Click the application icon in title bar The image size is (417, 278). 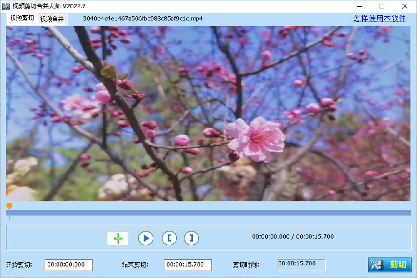click(x=6, y=6)
